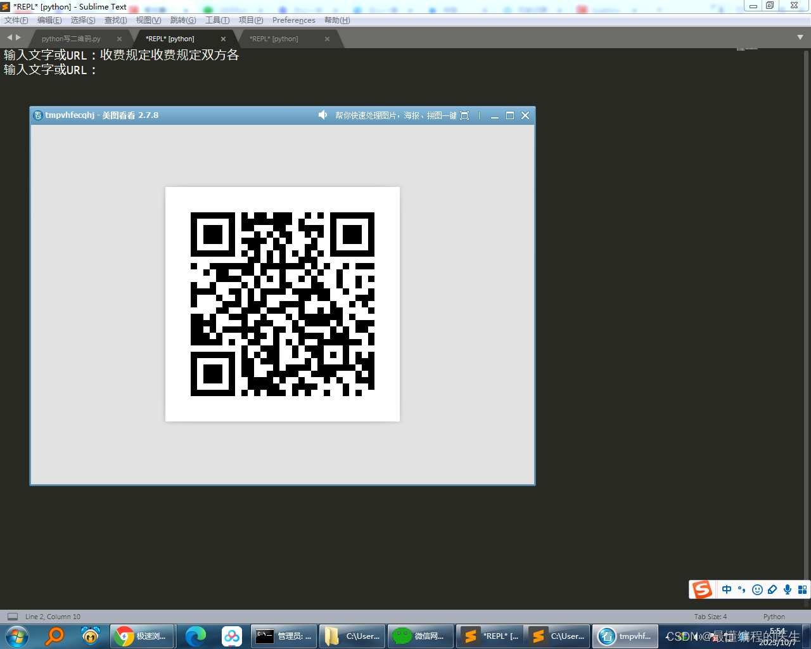Viewport: 811px width, 649px height.
Task: Activate voice input microphone on Sogou bar
Action: [787, 589]
